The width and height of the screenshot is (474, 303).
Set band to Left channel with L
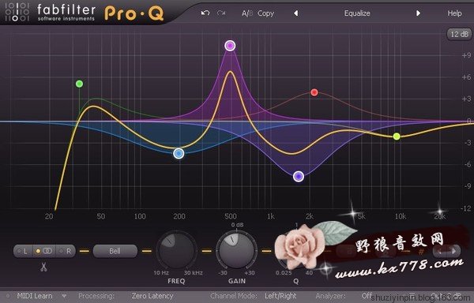click(23, 251)
